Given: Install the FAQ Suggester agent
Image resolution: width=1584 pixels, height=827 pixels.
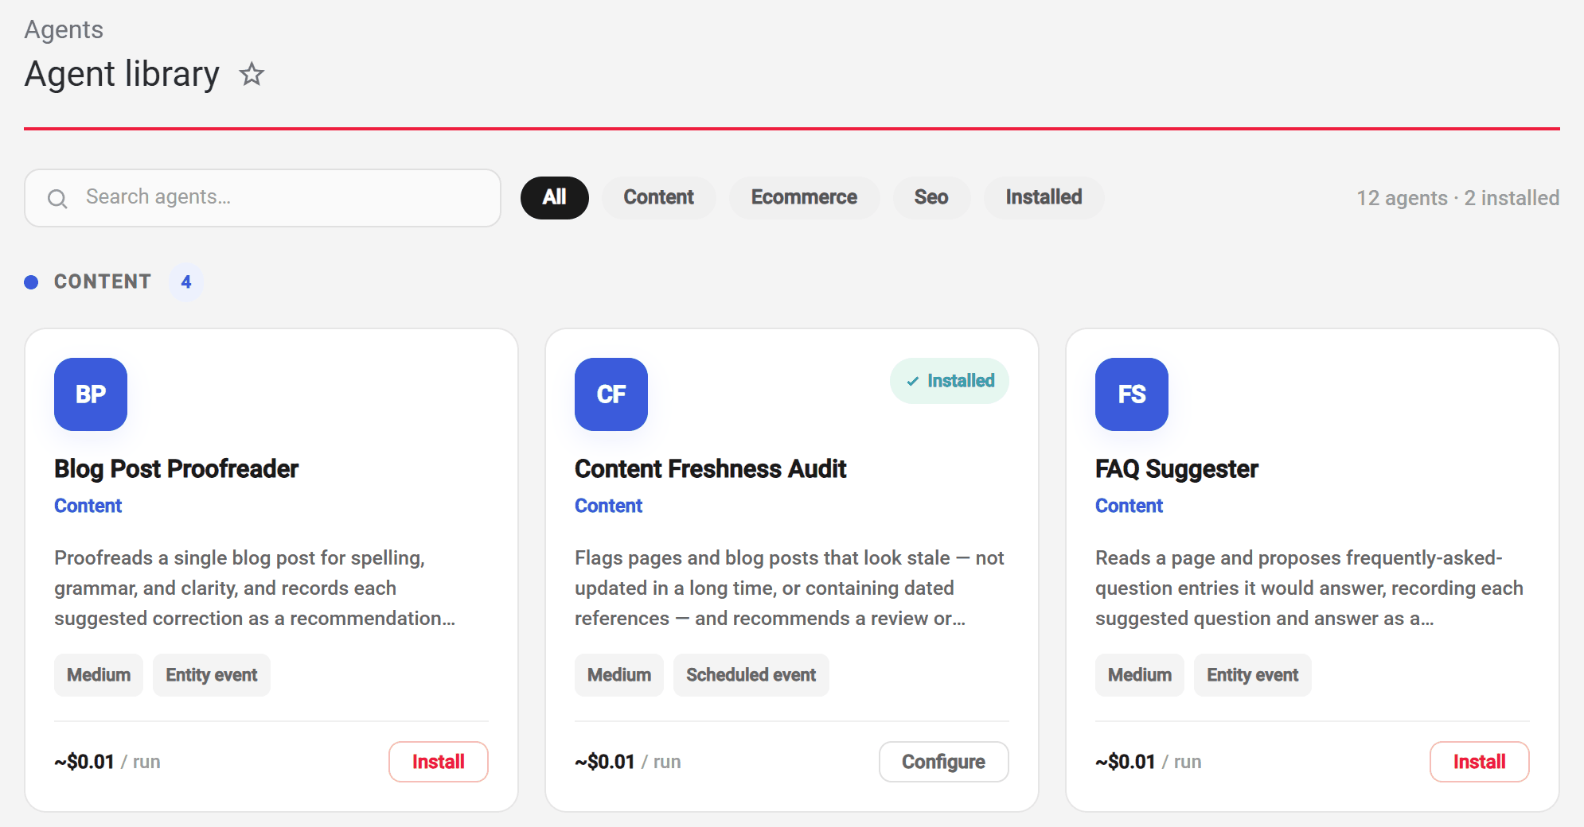Looking at the screenshot, I should [1480, 762].
